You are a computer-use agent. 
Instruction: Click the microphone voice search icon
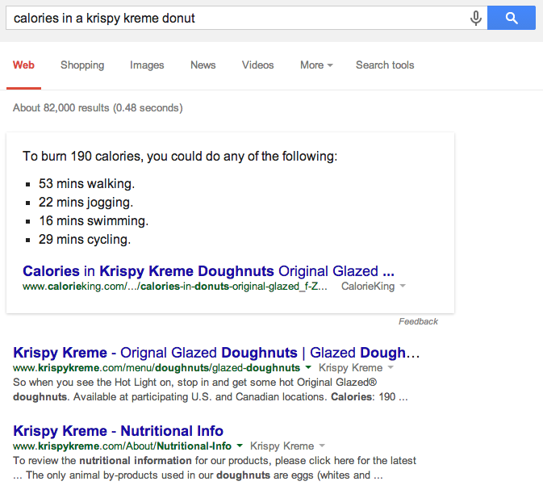[476, 18]
